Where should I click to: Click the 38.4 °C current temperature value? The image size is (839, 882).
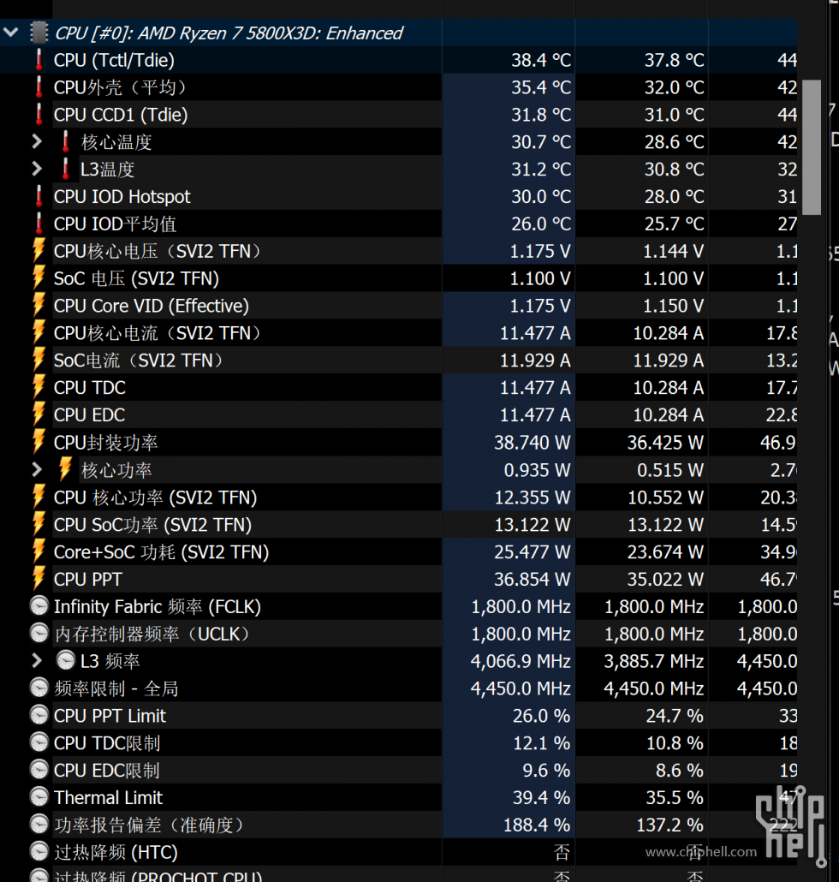(541, 60)
